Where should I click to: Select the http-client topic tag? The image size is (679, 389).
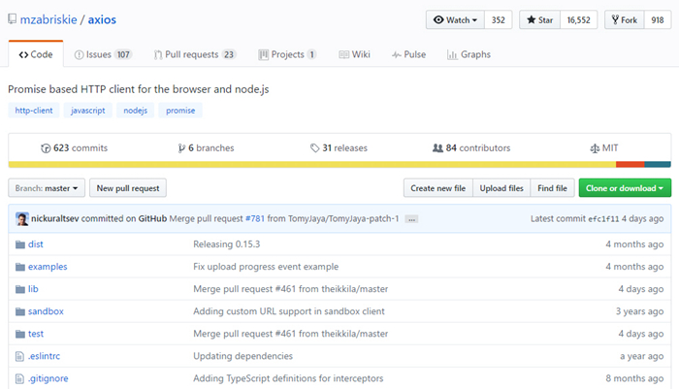pyautogui.click(x=34, y=111)
